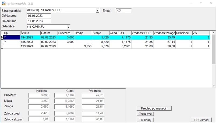Viewport: 216px width, 123px height.
Task: Click the Datum column header
Action: click(49, 33)
